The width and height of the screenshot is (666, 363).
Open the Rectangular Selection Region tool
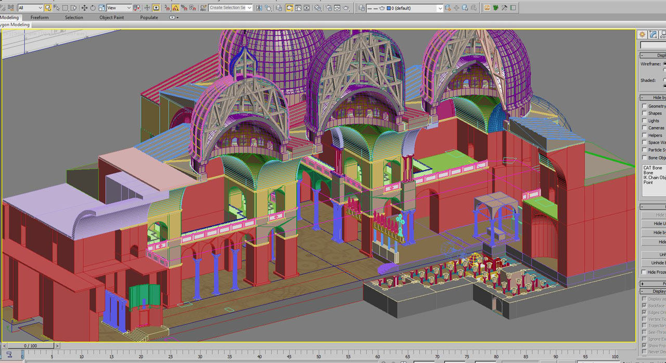pos(65,8)
